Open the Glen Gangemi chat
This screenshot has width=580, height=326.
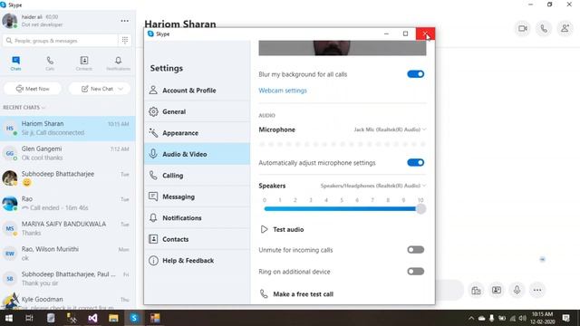coord(68,153)
